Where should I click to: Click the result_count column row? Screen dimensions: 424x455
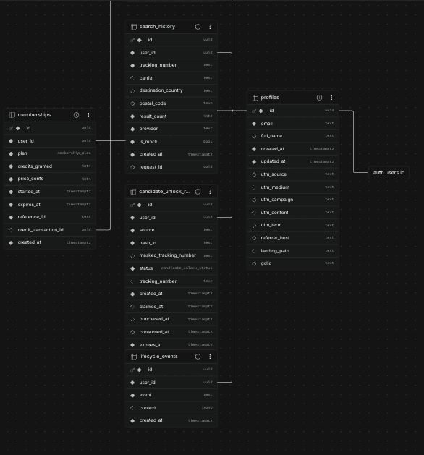click(171, 116)
